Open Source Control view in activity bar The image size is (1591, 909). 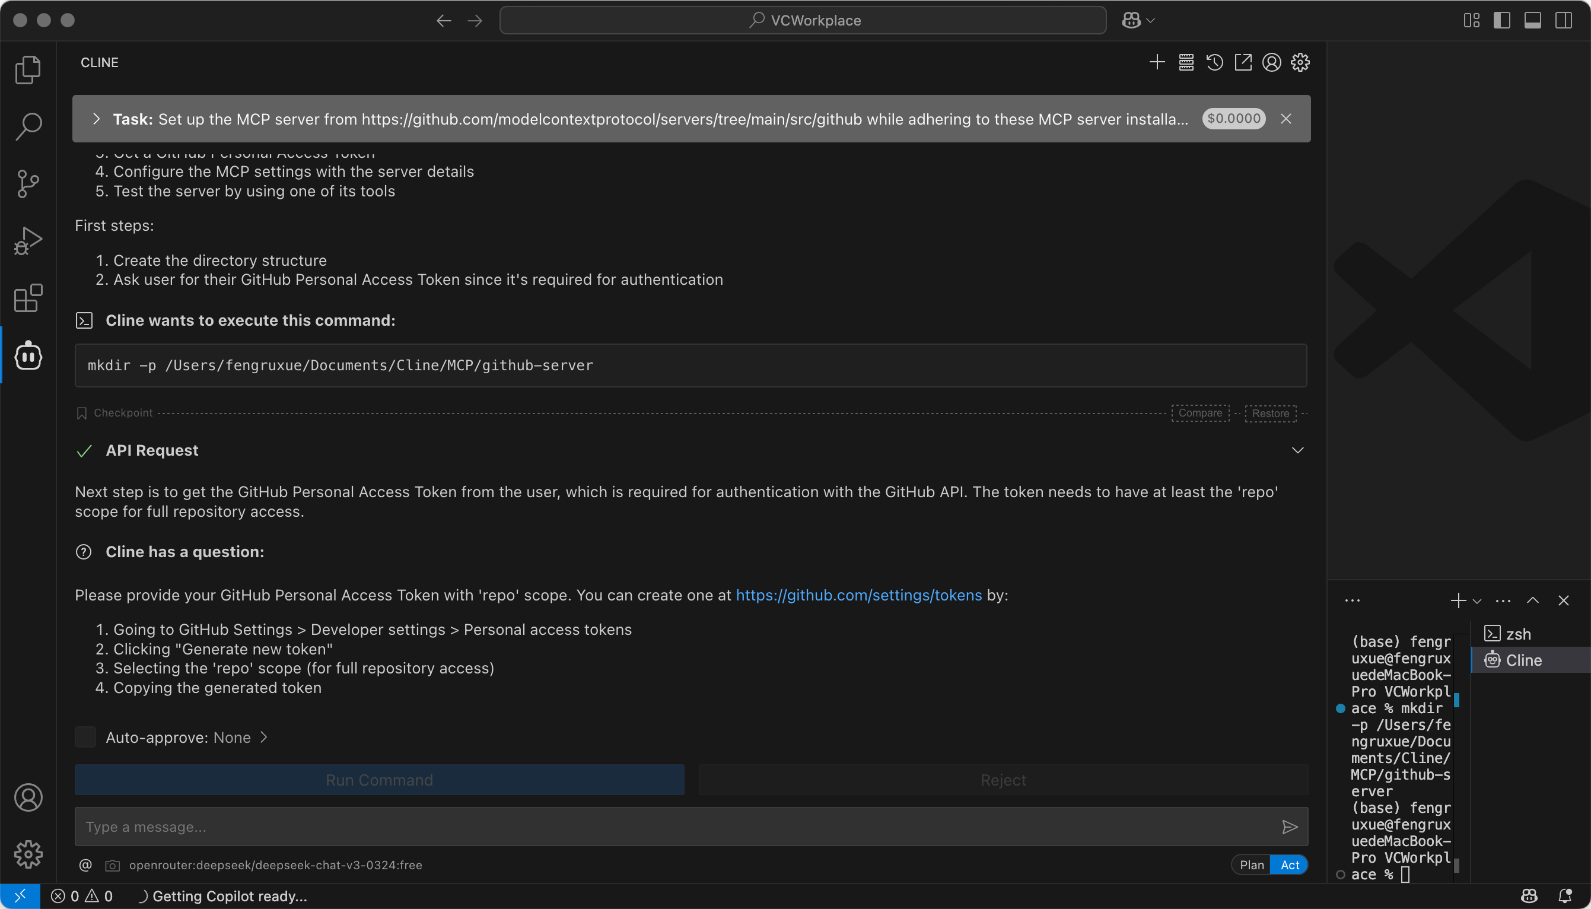[28, 183]
